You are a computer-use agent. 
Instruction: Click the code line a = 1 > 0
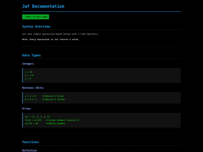30,96
